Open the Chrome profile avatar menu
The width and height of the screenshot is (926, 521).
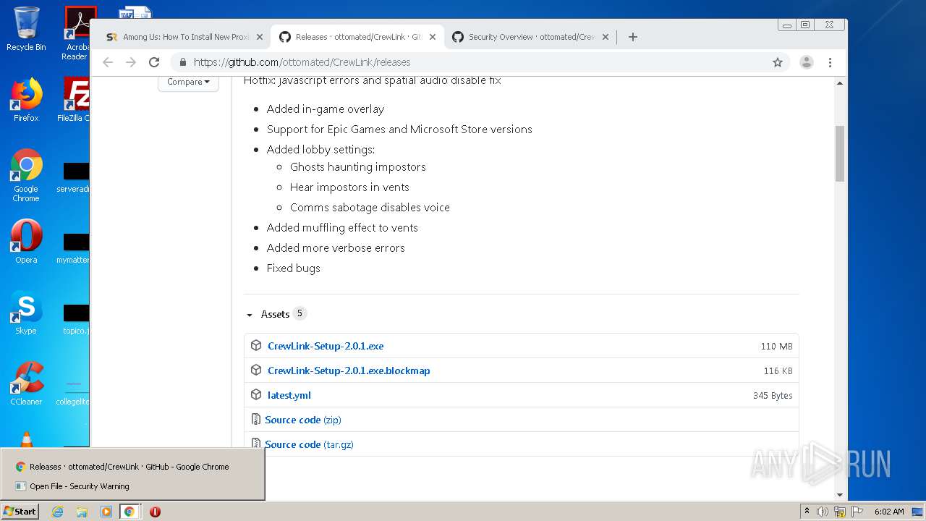coord(807,62)
